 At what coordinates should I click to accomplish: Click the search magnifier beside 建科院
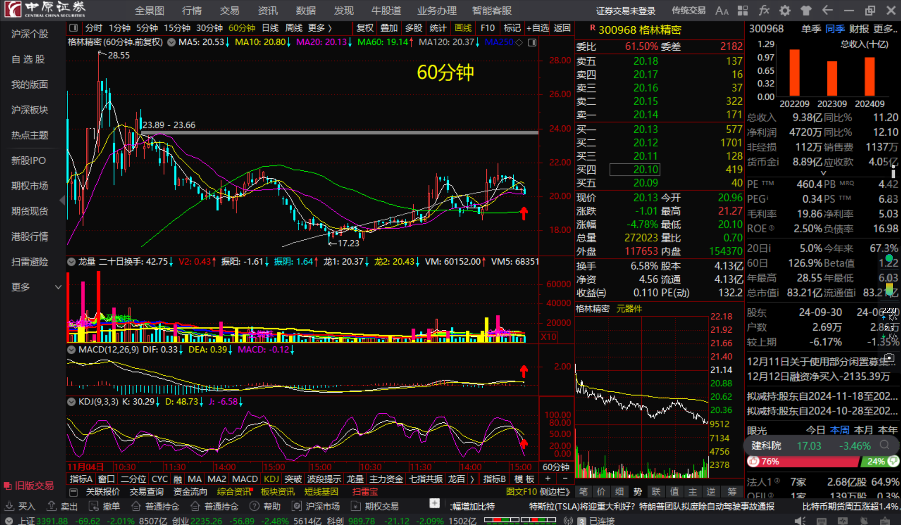click(885, 445)
